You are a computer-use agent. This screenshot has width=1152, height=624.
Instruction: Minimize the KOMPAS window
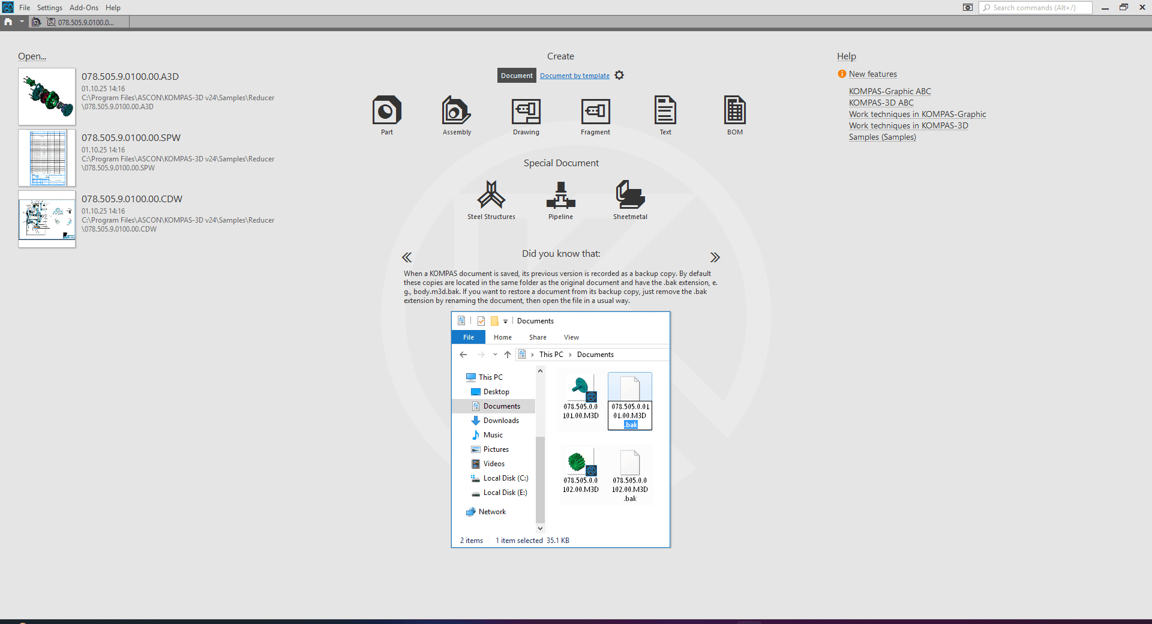1105,7
